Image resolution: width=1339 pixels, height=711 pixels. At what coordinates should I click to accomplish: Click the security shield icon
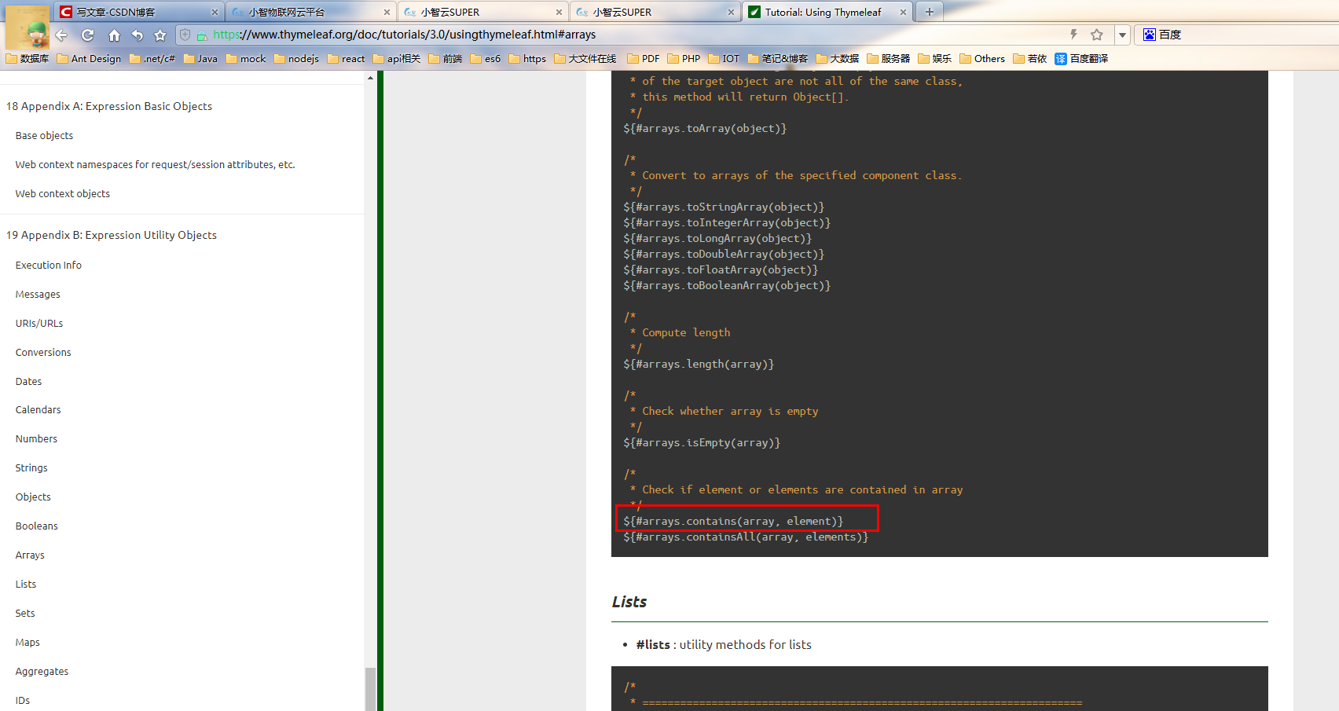185,35
